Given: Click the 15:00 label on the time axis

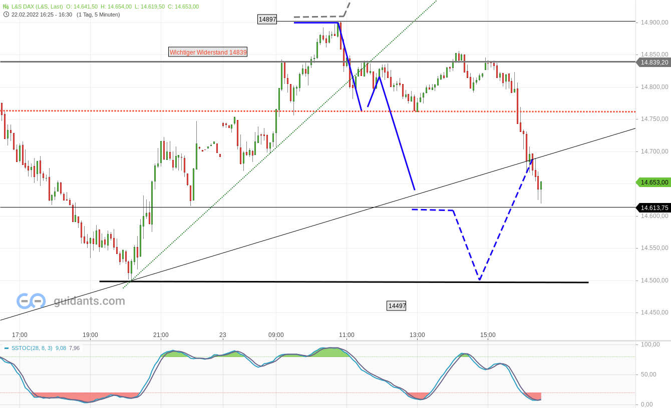Looking at the screenshot, I should pyautogui.click(x=488, y=335).
